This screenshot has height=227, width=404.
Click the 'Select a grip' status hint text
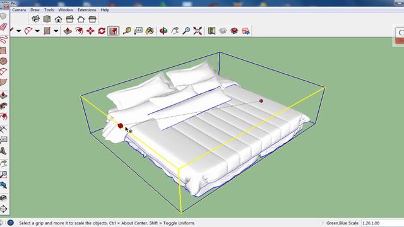(x=107, y=223)
